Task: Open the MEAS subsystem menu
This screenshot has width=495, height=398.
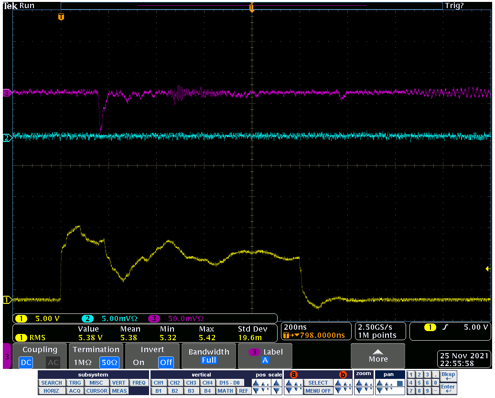Action: click(x=119, y=391)
